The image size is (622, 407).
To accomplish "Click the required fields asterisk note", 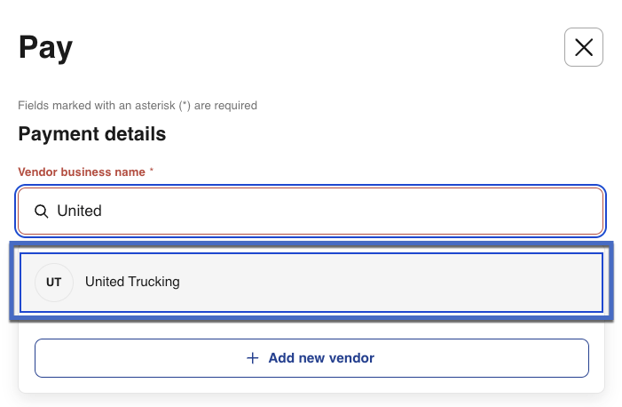I will coord(138,106).
